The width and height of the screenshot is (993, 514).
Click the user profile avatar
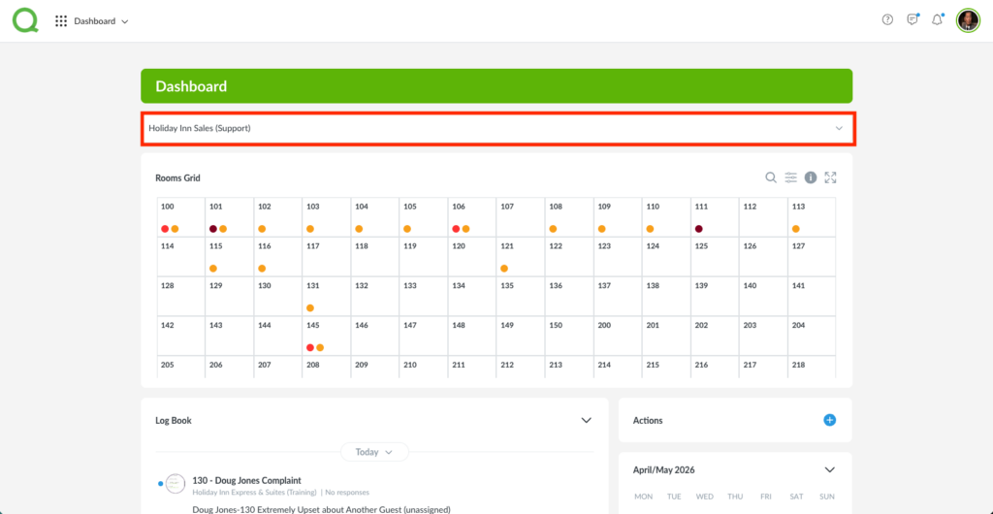pos(968,20)
